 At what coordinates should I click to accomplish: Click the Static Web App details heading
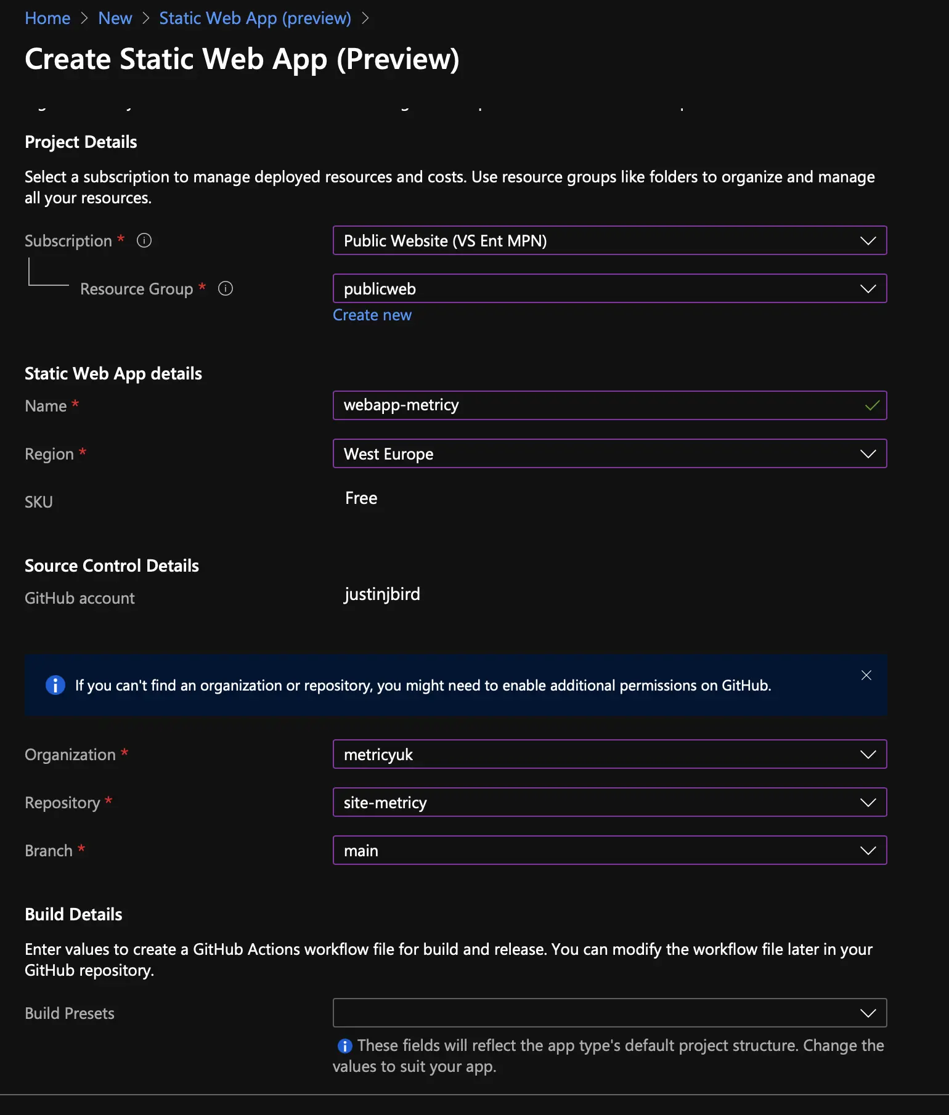pyautogui.click(x=113, y=374)
